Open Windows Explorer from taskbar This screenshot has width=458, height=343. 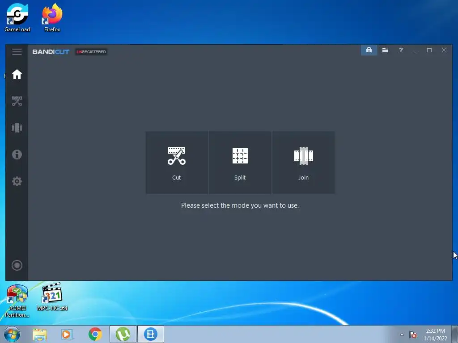coord(40,334)
